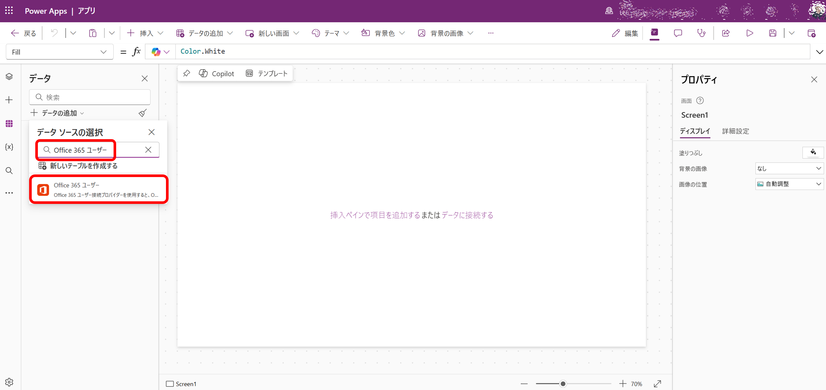Open the Fill property dropdown
Image resolution: width=826 pixels, height=390 pixels.
[x=60, y=52]
